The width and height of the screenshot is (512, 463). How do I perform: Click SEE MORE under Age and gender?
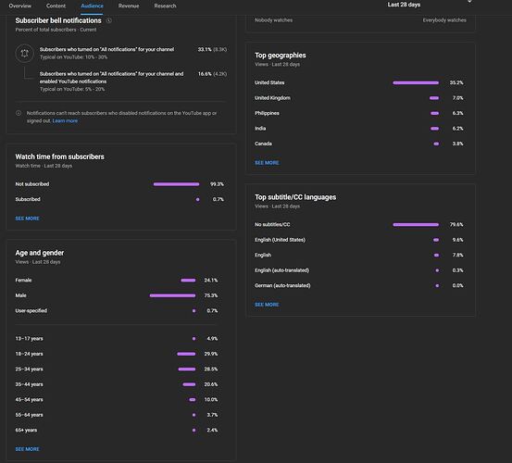(27, 449)
